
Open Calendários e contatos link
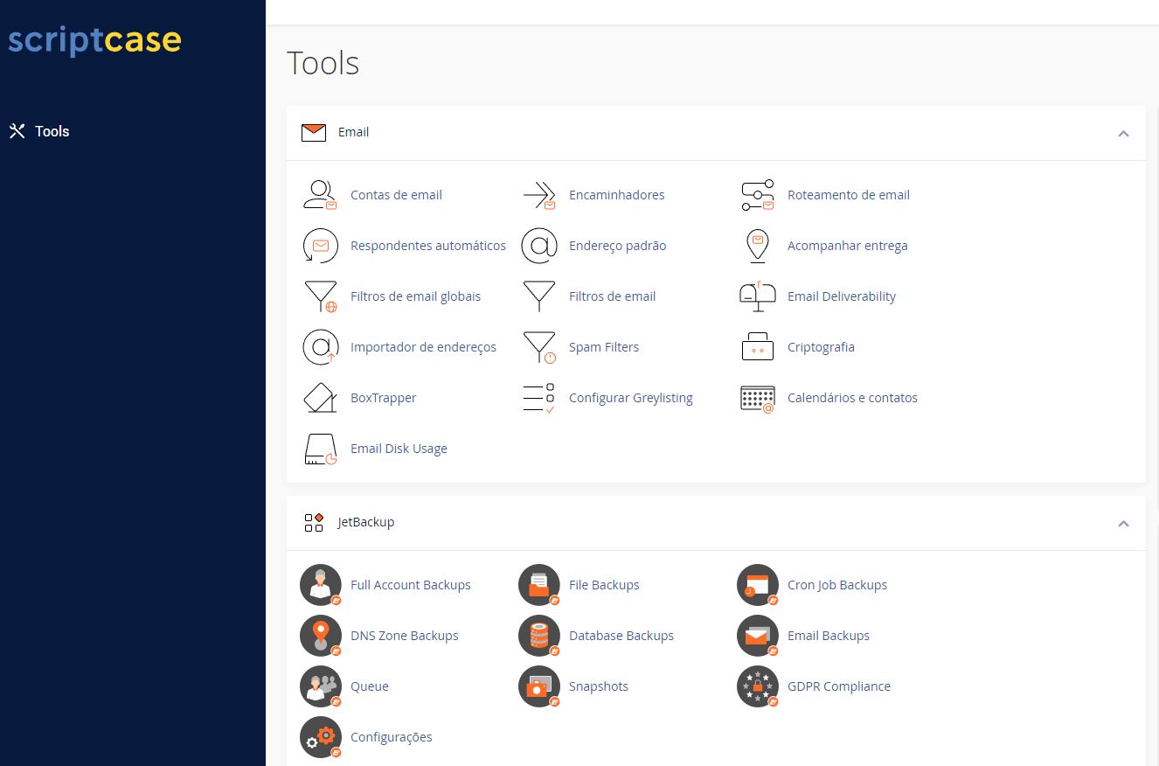click(852, 398)
